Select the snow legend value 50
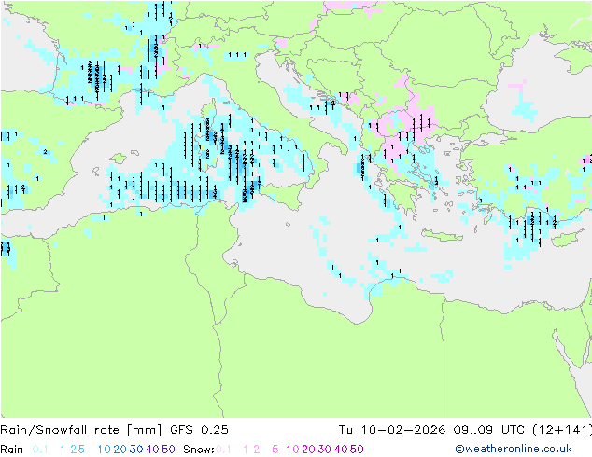Image resolution: width=592 pixels, height=457 pixels. 358,450
